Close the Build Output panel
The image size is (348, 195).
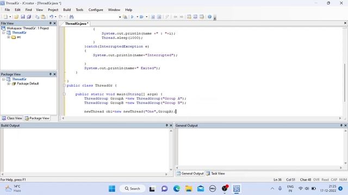click(x=171, y=125)
